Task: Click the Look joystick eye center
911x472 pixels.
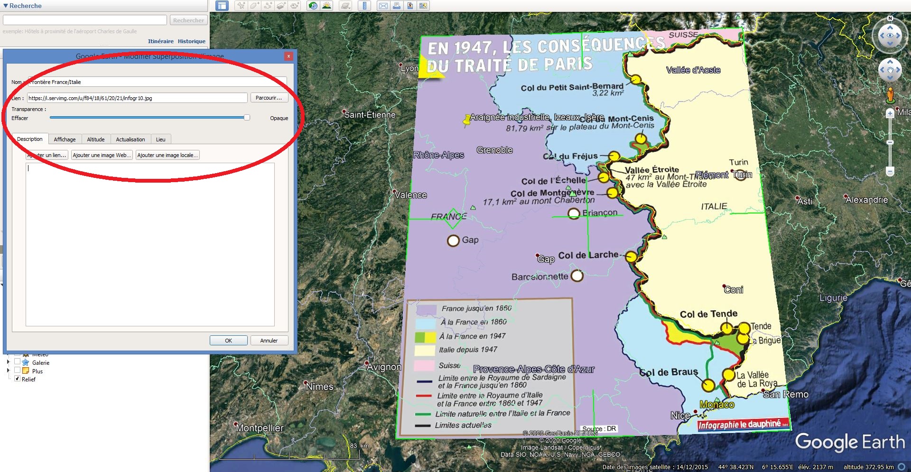Action: tap(890, 36)
